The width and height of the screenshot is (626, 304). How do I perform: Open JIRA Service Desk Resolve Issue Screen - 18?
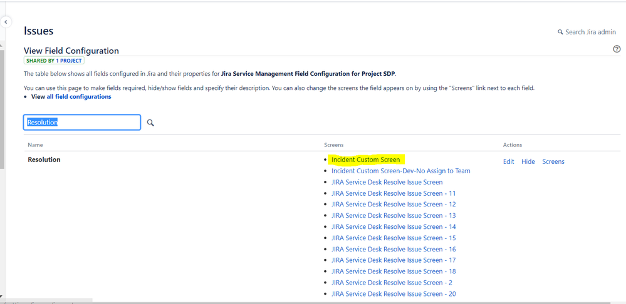pos(394,271)
